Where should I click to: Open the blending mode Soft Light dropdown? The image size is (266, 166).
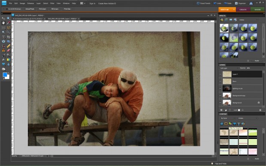(229, 68)
